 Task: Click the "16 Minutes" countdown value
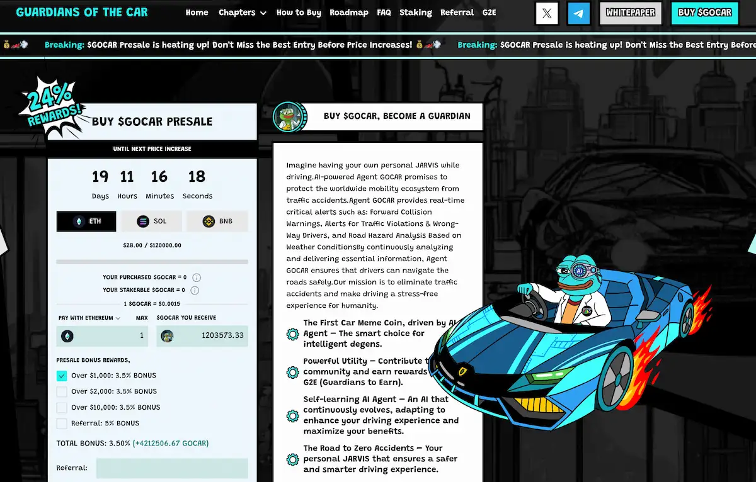click(159, 184)
